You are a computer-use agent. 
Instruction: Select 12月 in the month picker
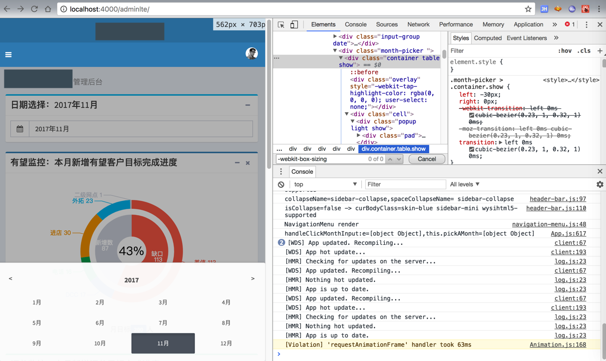point(226,343)
